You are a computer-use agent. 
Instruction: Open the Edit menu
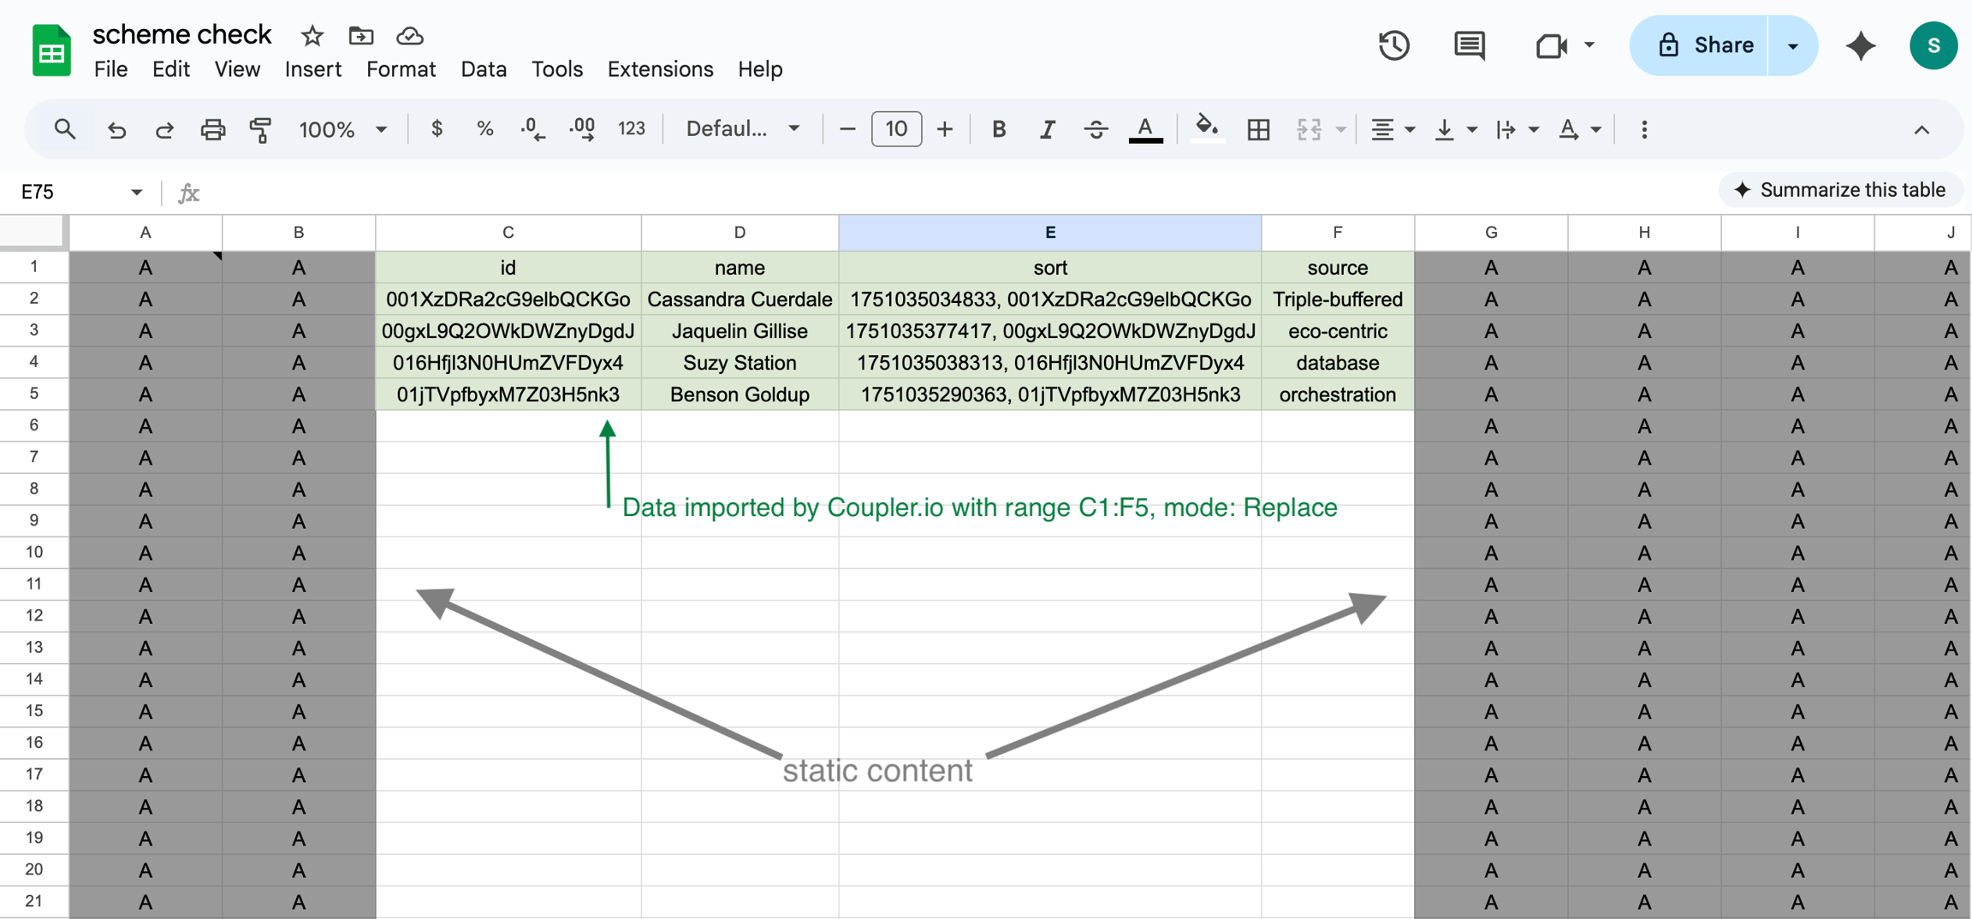pos(170,69)
